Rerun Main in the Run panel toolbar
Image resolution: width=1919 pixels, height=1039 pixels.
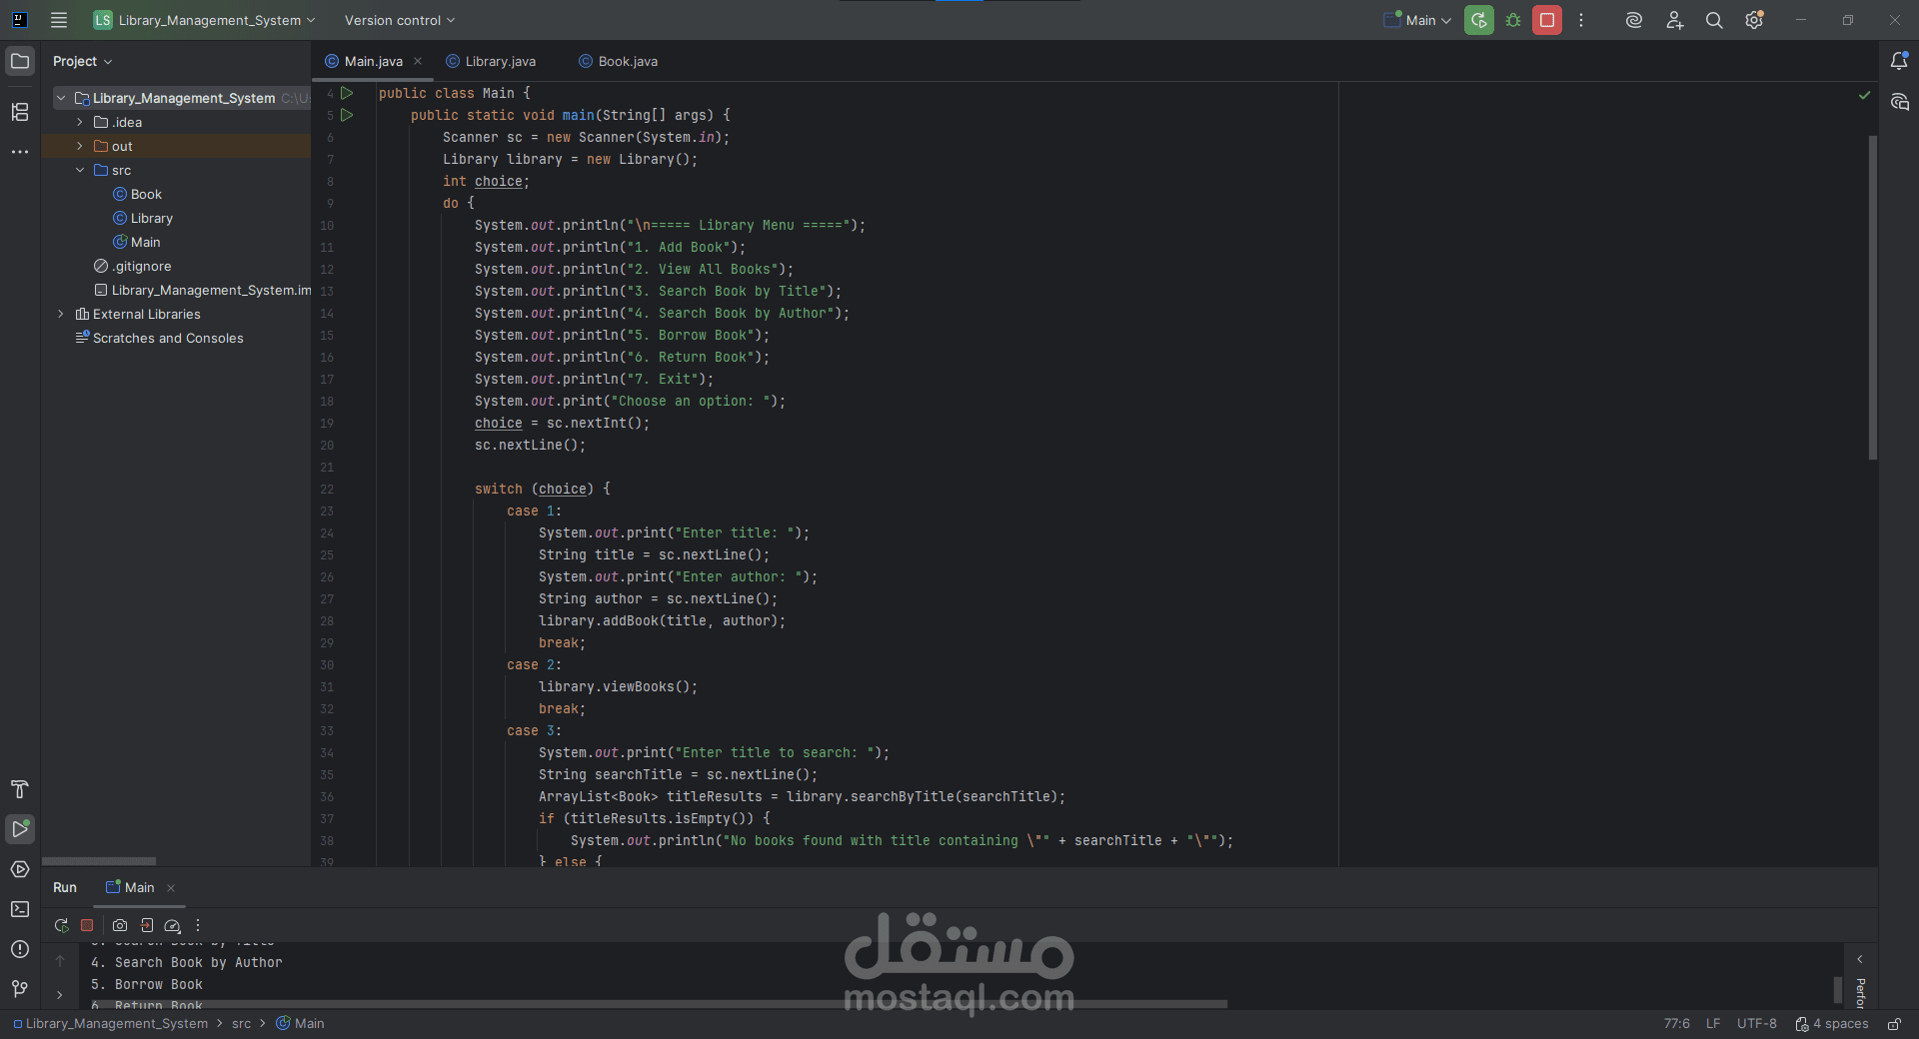[62, 925]
